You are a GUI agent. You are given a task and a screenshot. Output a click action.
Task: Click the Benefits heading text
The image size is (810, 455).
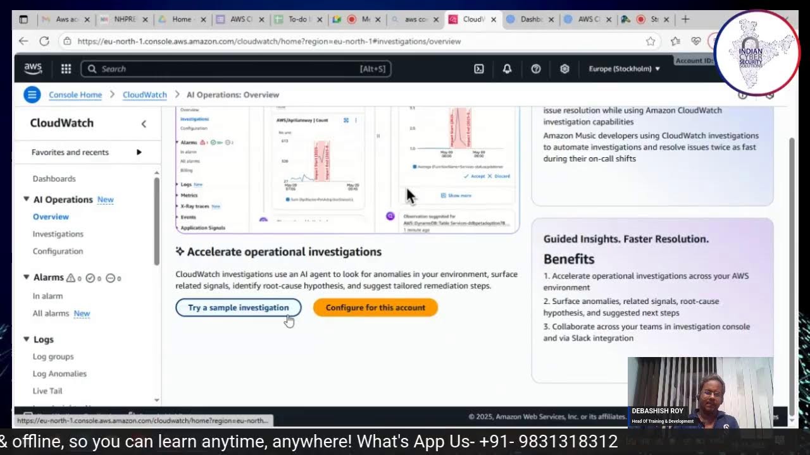[x=569, y=259]
